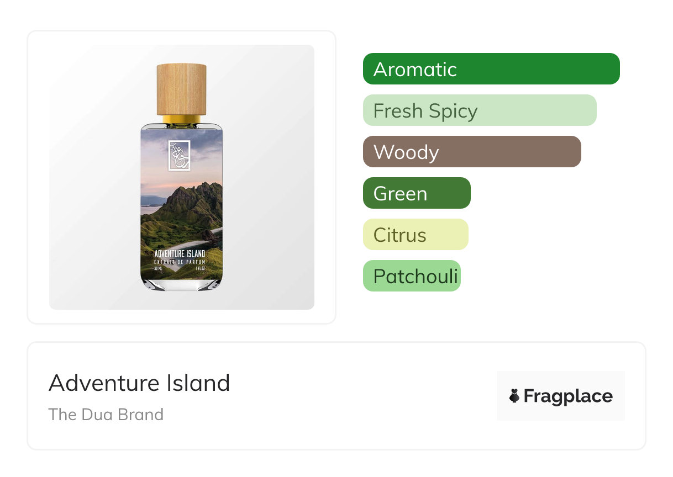Select the Fresh Spicy accord bar
This screenshot has width=673, height=477.
tap(480, 110)
